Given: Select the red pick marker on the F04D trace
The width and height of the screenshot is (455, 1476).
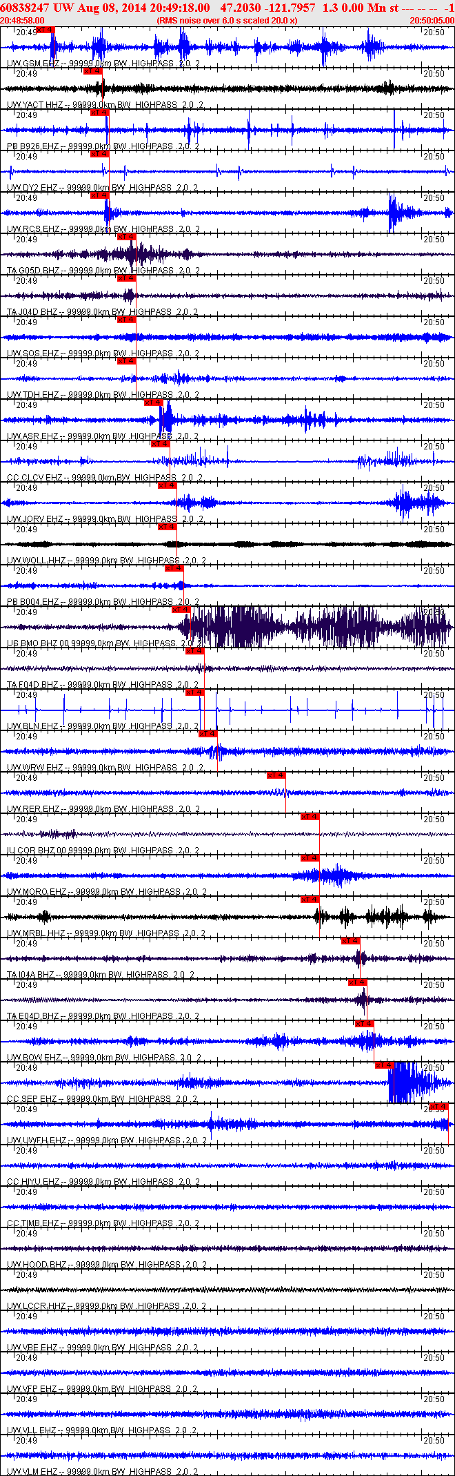Looking at the screenshot, I should tap(194, 651).
